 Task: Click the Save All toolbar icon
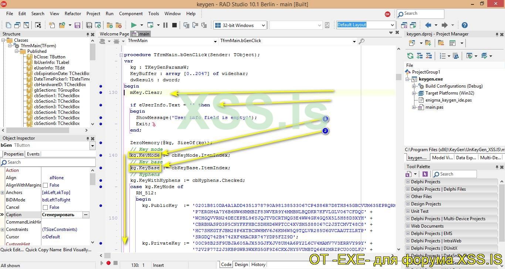click(89, 25)
